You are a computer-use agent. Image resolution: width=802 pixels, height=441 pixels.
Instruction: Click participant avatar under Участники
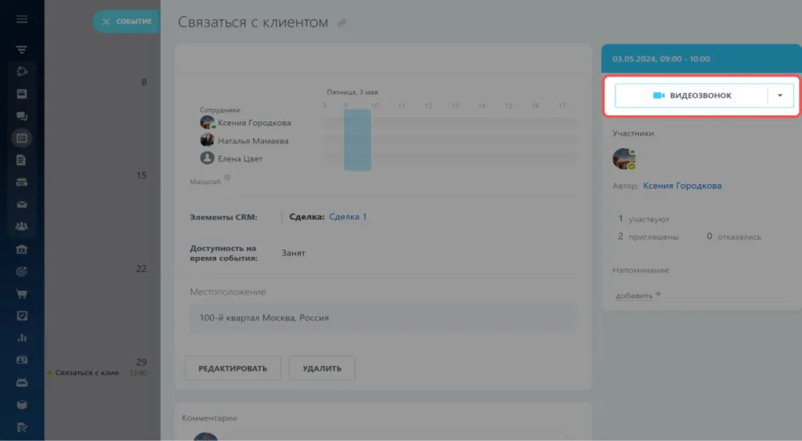(x=624, y=158)
